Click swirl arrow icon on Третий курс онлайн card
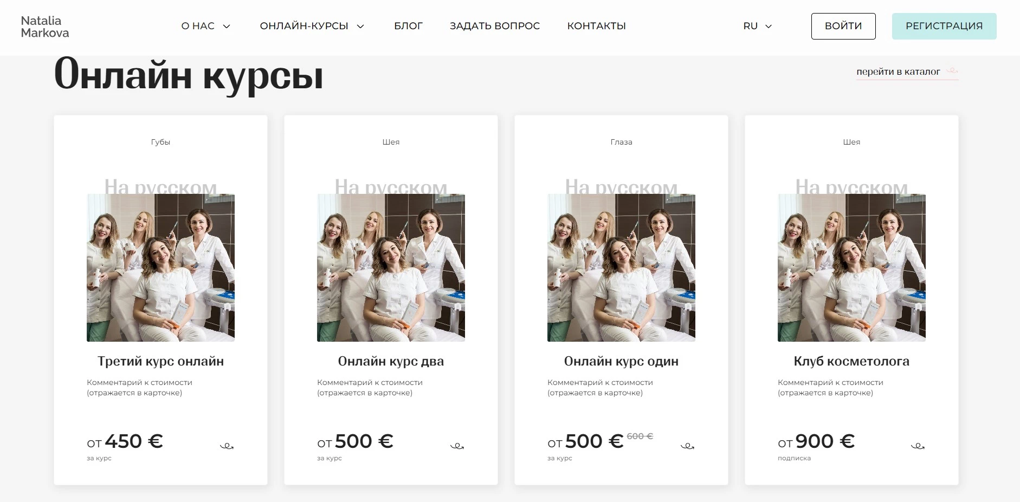 click(x=227, y=446)
